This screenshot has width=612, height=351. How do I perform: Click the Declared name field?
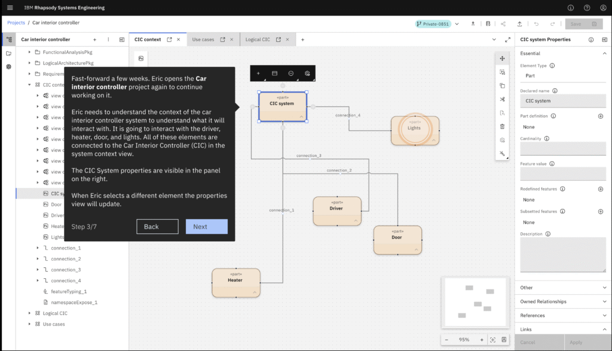tap(563, 101)
